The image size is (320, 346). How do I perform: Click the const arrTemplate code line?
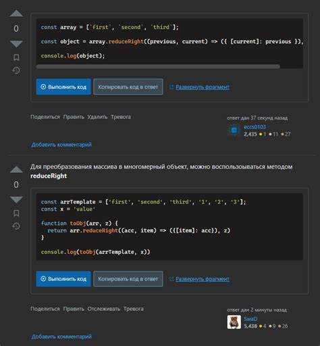coord(143,202)
